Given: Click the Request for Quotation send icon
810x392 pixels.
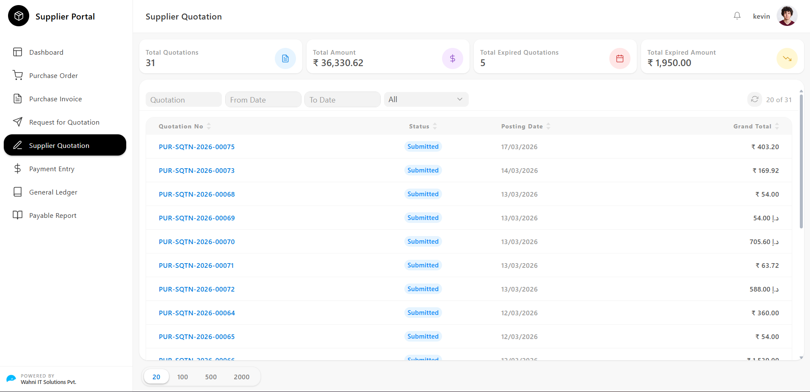Looking at the screenshot, I should pos(17,122).
